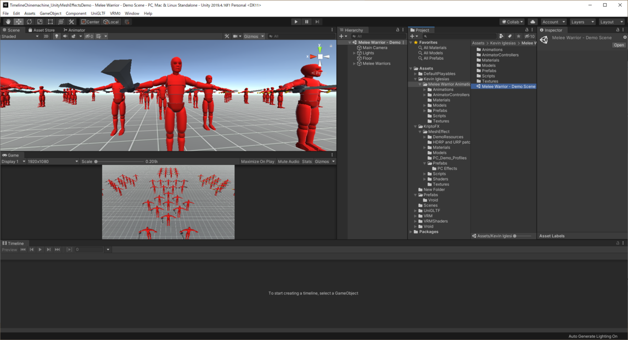Open the GameObject menu

pyautogui.click(x=50, y=13)
